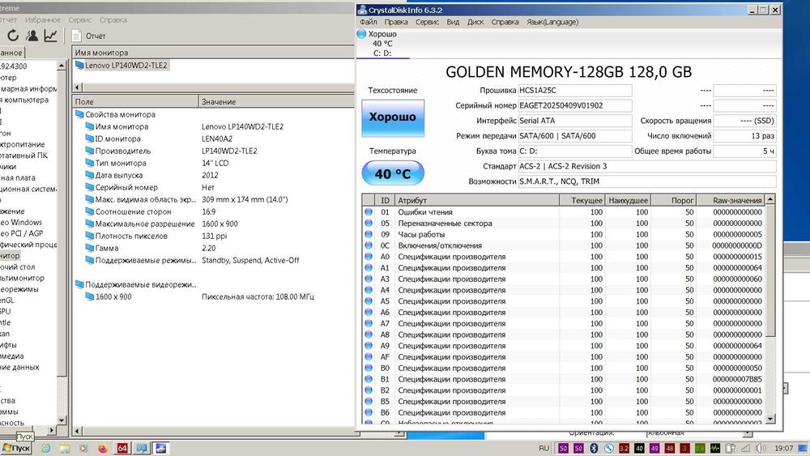The height and width of the screenshot is (456, 810).
Task: Open the Сервис menu in AIDA64
Action: click(x=79, y=19)
